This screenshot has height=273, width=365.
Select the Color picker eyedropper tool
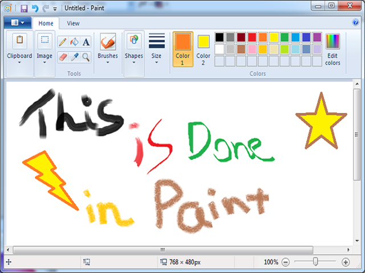(74, 57)
